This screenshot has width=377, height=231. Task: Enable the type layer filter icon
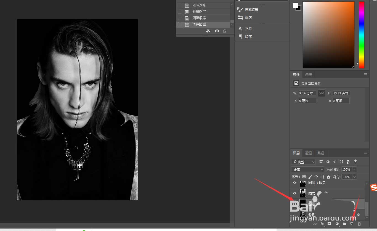pos(335,162)
